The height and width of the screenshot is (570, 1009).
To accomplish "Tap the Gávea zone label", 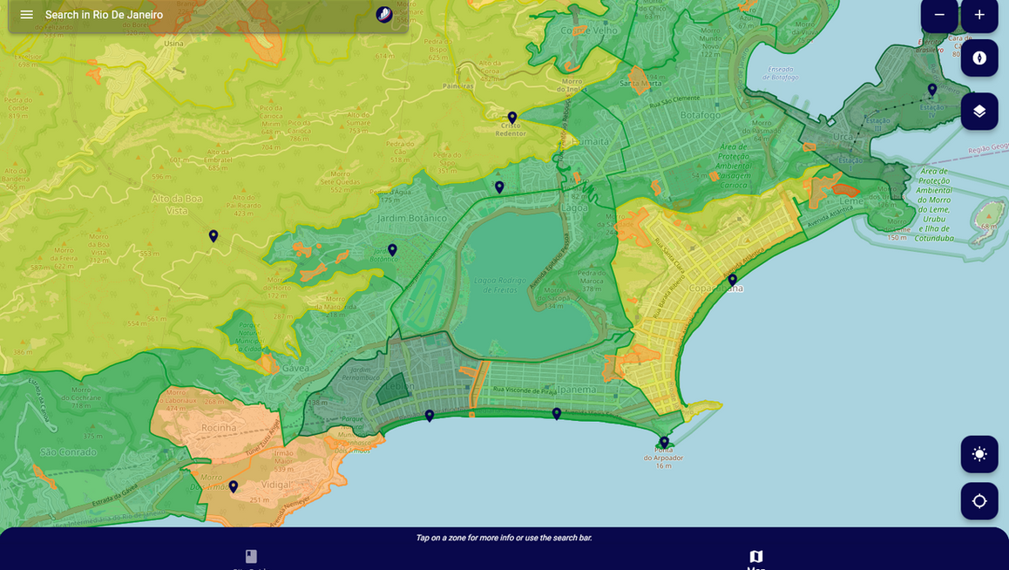I will (295, 368).
